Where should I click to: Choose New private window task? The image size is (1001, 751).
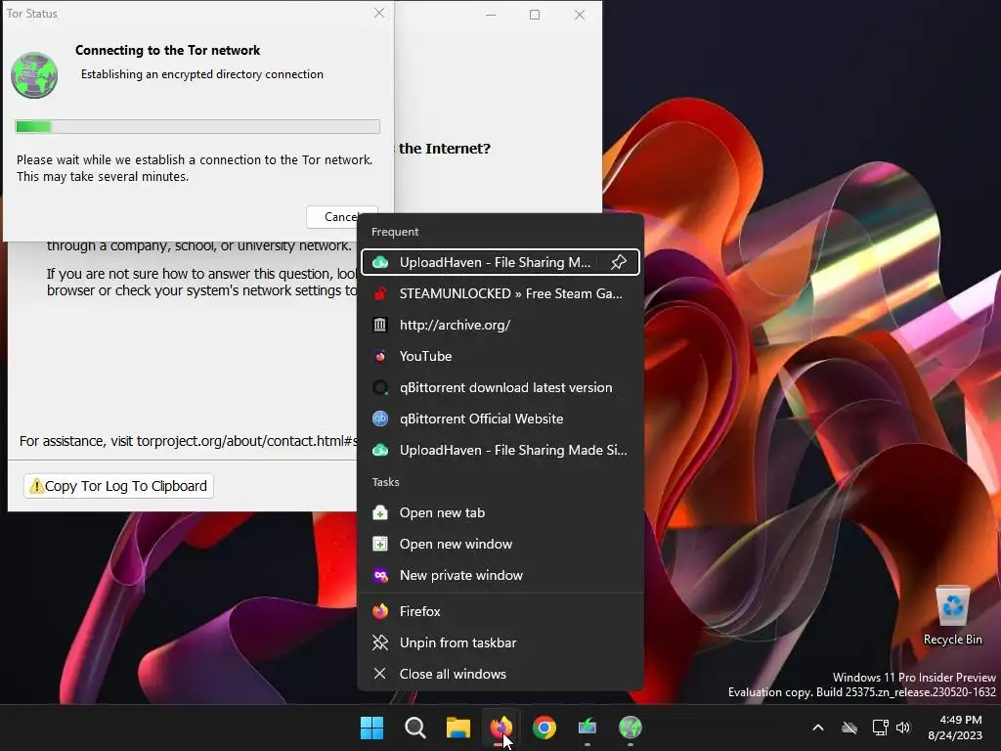click(500, 575)
